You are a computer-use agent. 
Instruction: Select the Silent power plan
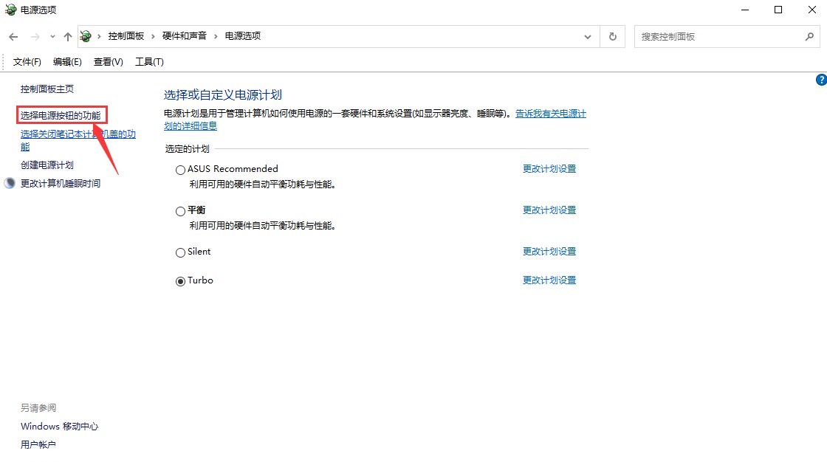pyautogui.click(x=180, y=252)
